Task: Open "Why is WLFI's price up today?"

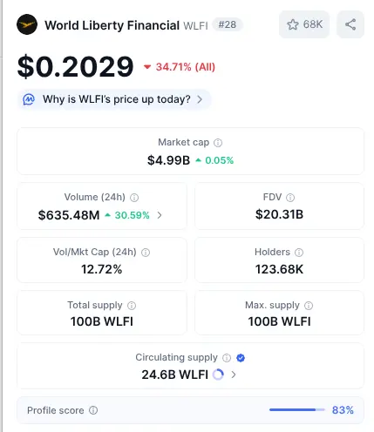Action: tap(114, 99)
